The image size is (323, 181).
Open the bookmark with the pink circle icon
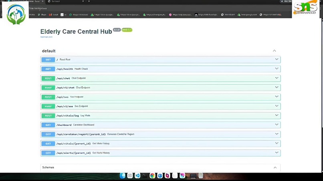pos(180,15)
